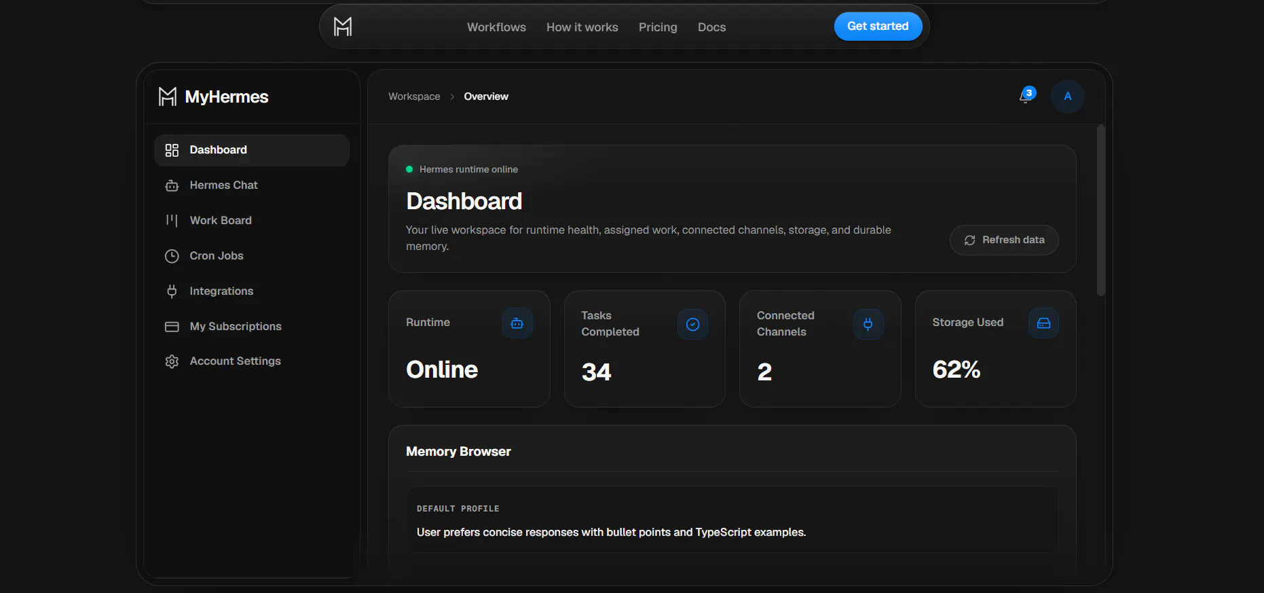Click the M logo in top navigation bar
Viewport: 1264px width, 593px height.
point(343,26)
